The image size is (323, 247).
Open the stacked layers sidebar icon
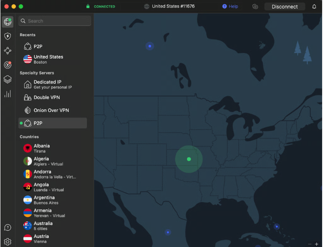click(8, 79)
